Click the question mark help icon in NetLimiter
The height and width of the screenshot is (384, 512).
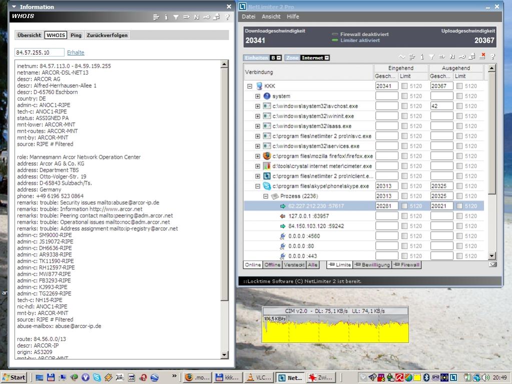point(493,57)
